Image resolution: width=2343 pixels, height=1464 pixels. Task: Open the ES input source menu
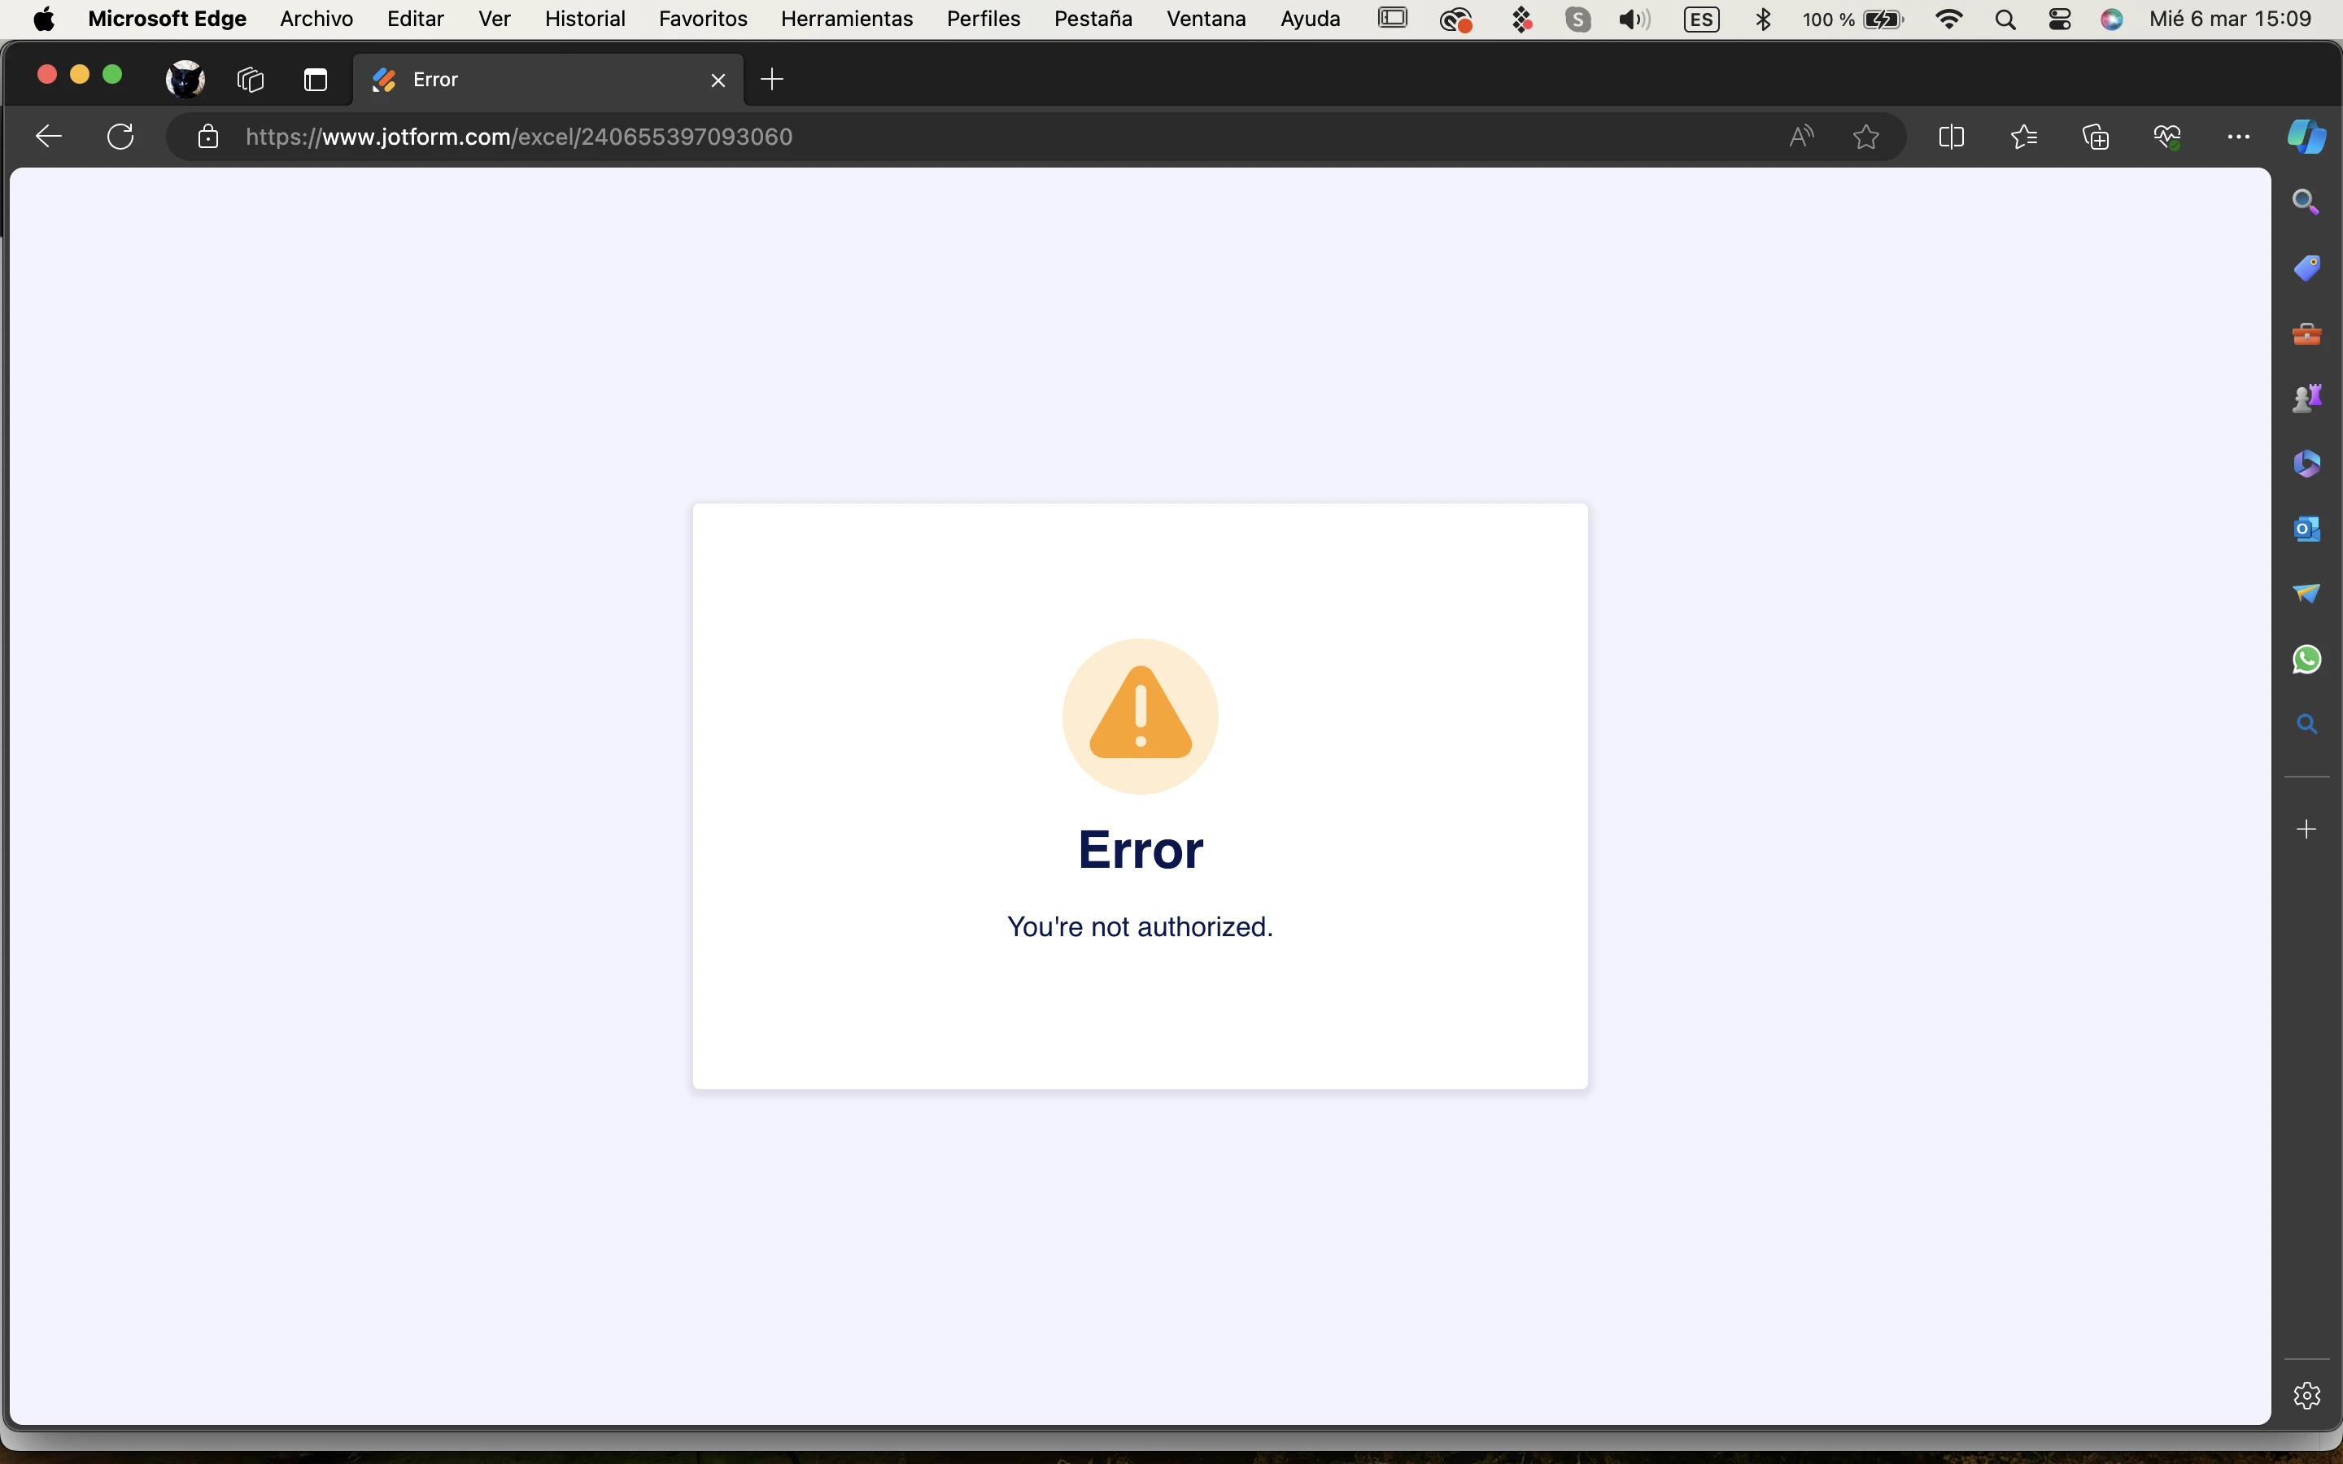(x=1701, y=19)
